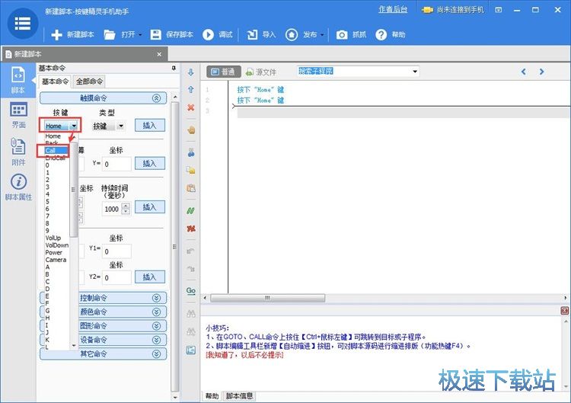The height and width of the screenshot is (403, 571).
Task: Switch to 全部命令 tab
Action: click(x=89, y=82)
